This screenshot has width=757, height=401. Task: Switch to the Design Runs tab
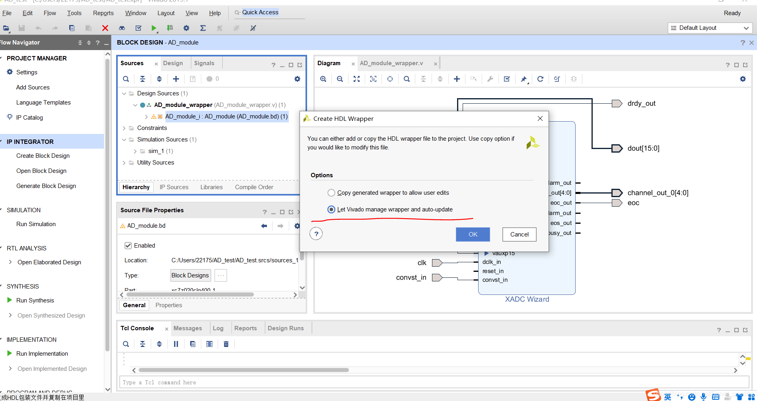click(x=286, y=328)
